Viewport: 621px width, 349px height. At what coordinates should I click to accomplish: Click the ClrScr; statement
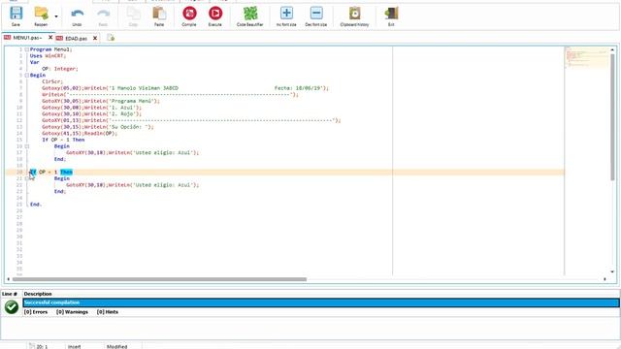coord(52,81)
